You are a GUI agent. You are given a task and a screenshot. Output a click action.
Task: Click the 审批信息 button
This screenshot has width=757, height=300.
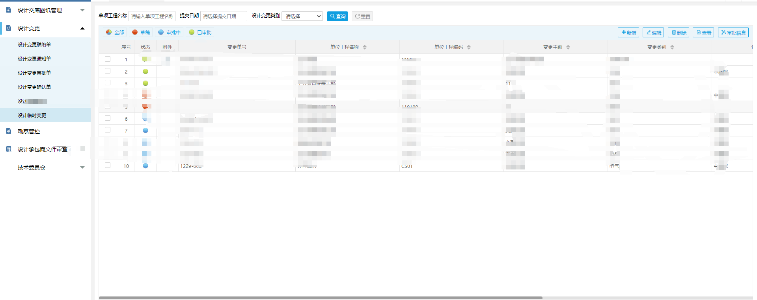[x=733, y=33]
